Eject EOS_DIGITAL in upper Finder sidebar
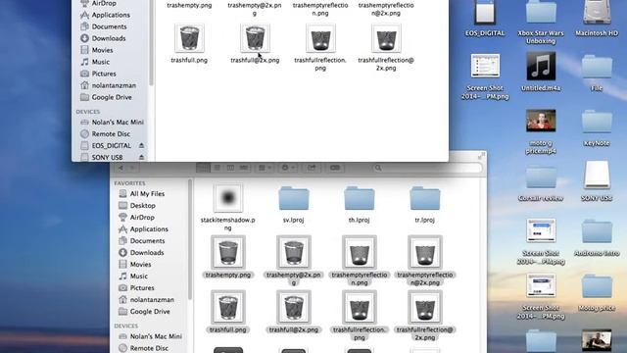 pos(141,146)
